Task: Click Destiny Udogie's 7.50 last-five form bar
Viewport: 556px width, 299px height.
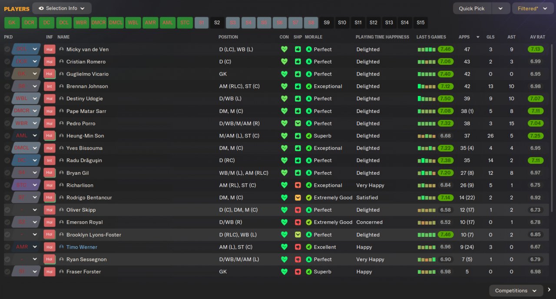Action: coord(427,99)
